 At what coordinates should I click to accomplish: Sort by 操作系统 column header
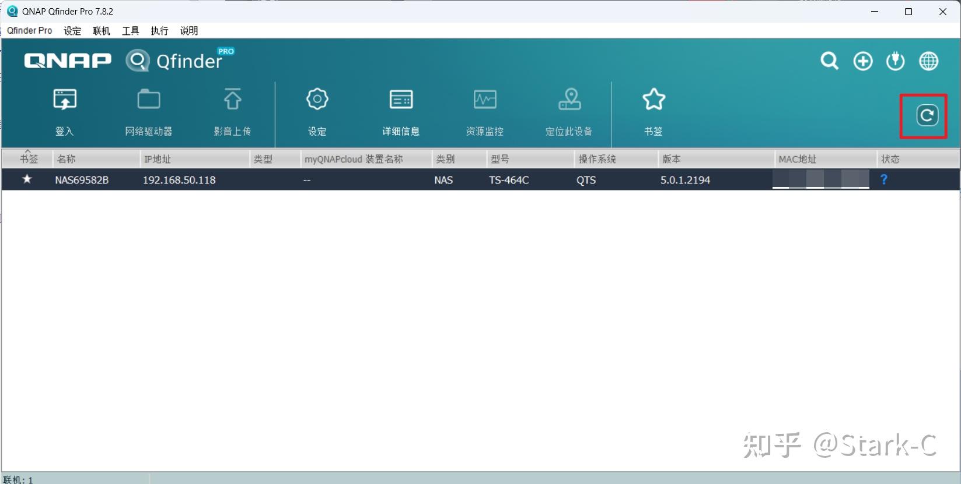click(x=616, y=159)
